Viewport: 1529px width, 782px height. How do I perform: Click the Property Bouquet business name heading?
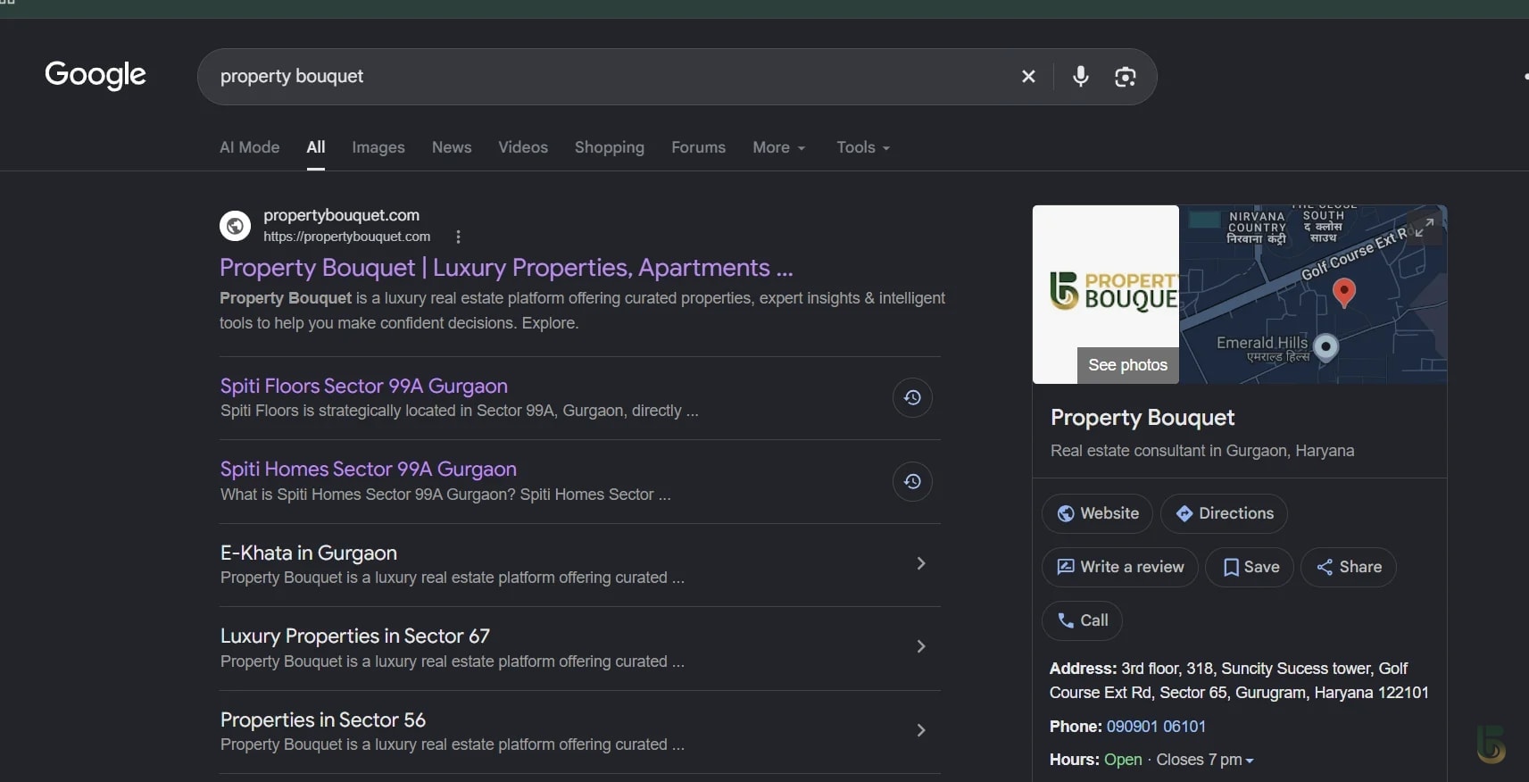tap(1143, 418)
